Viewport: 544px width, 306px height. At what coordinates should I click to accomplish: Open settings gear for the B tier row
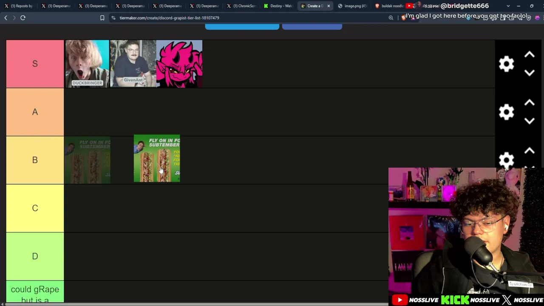point(506,160)
